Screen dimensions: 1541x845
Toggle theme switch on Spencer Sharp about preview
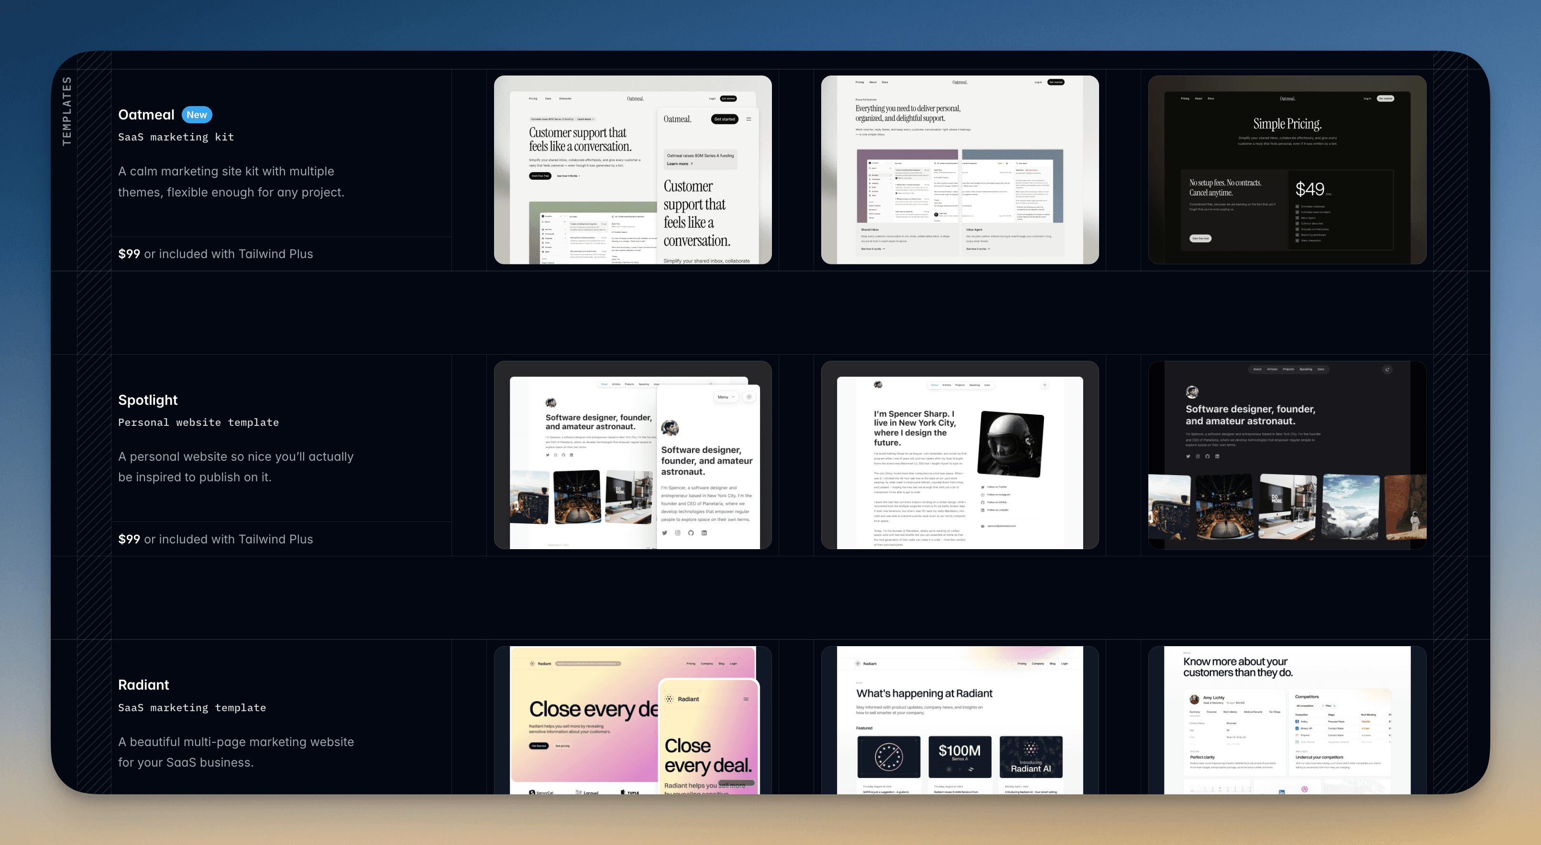(1045, 385)
